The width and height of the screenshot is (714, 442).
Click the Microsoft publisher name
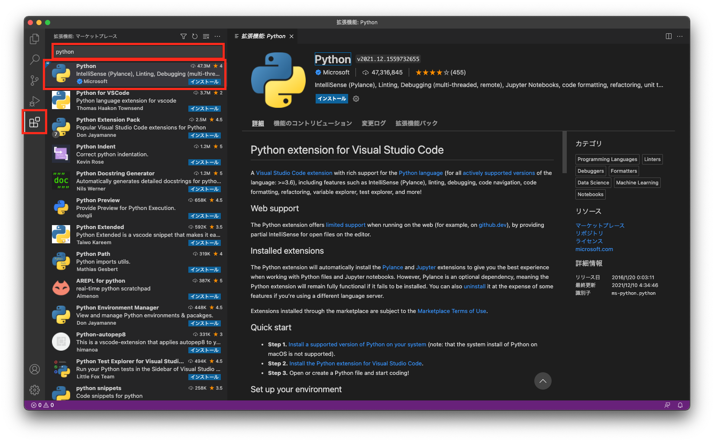(336, 72)
